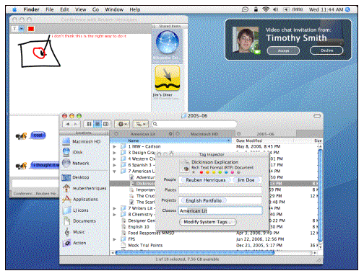Apply the green label in Tag Inspector
364x276 pixels.
click(220, 172)
